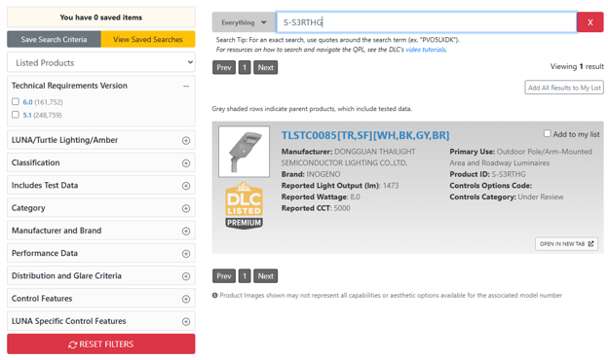Viewport: 608px width, 360px height.
Task: Expand LUNA/Turtle Lighting/Amber filter
Action: pos(186,140)
